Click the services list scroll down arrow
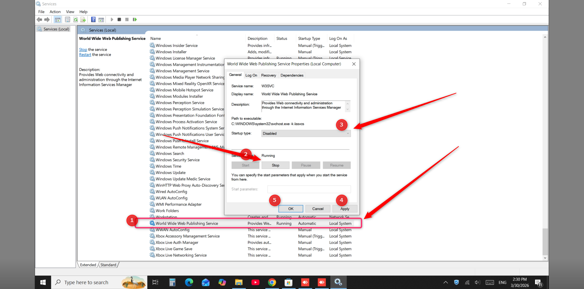The height and width of the screenshot is (289, 584). tap(545, 258)
